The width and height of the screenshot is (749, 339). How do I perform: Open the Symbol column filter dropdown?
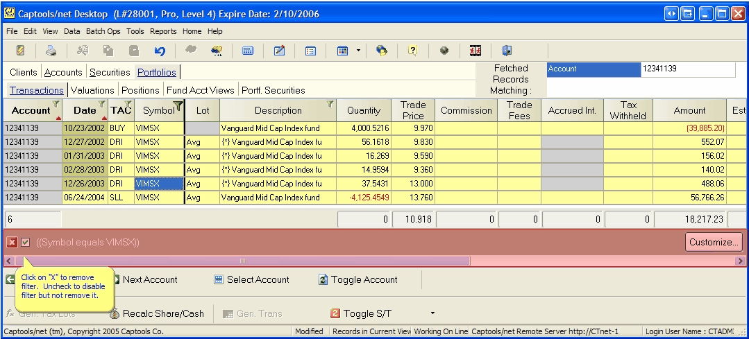coord(178,105)
